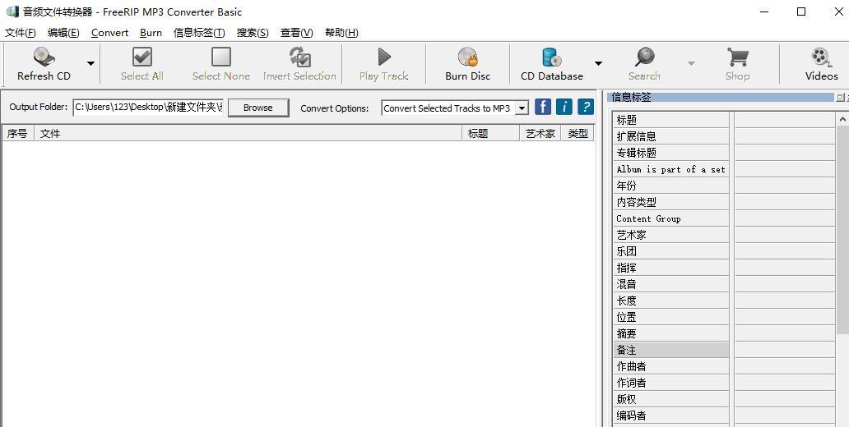The image size is (849, 427).
Task: Click the FreeRIP app icon in title bar
Action: (12, 11)
